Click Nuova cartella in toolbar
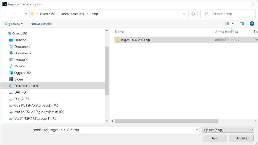This screenshot has width=258, height=145. [41, 24]
